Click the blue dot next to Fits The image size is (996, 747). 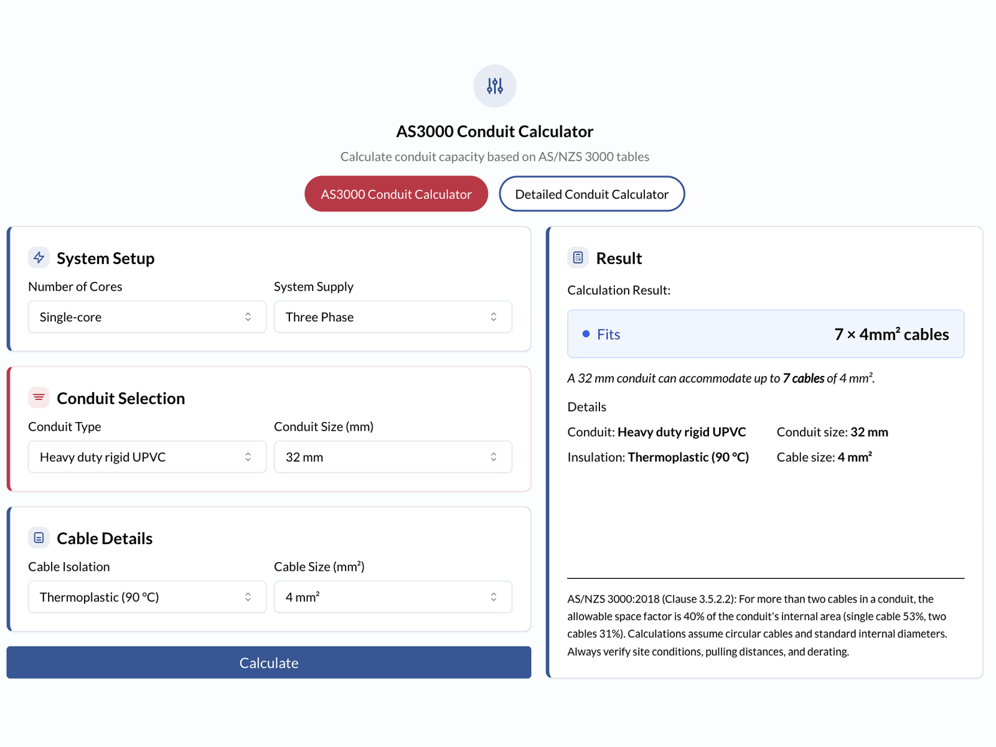[586, 334]
